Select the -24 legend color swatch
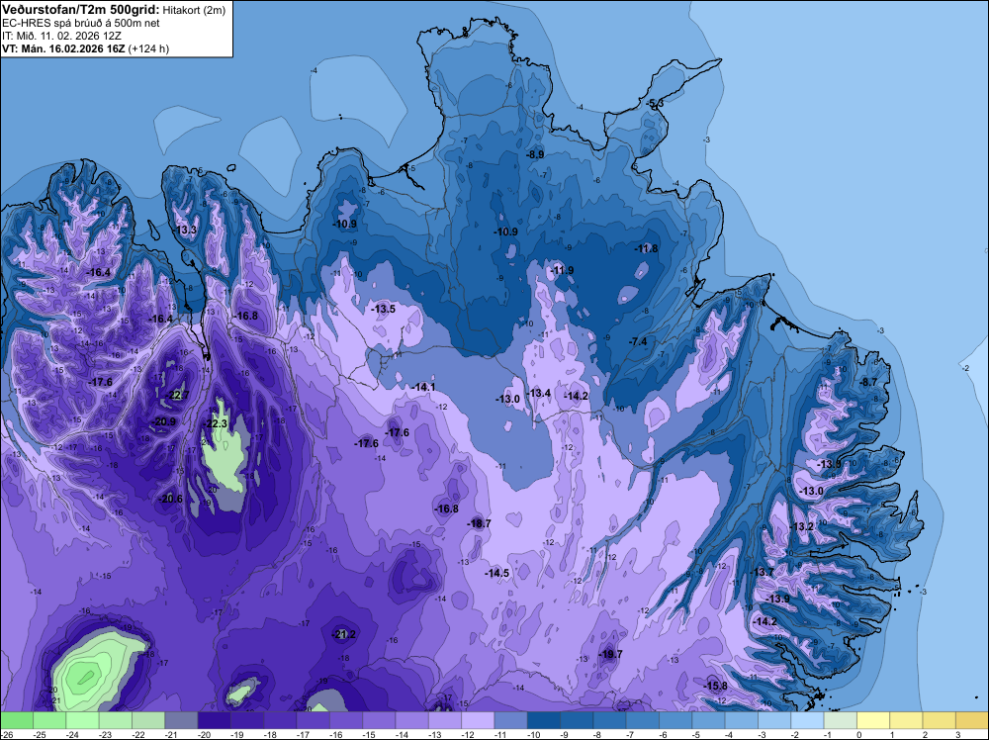Viewport: 989px width, 740px height. (82, 720)
